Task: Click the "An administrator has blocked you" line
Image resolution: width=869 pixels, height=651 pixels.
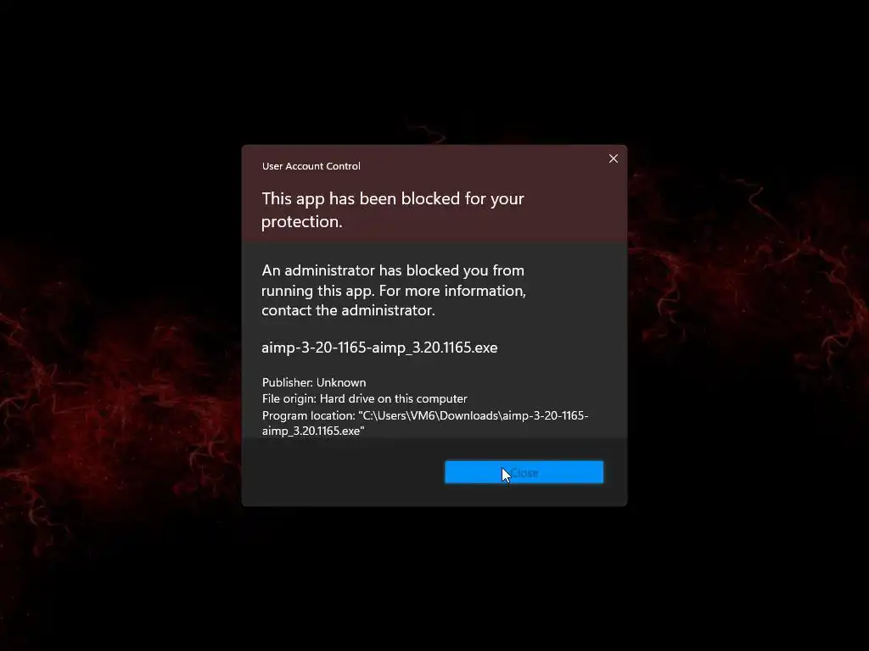Action: click(x=393, y=270)
